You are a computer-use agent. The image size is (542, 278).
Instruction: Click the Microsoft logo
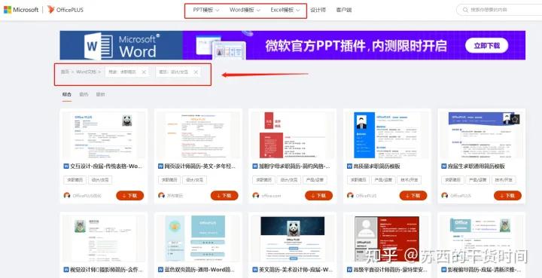pyautogui.click(x=21, y=10)
